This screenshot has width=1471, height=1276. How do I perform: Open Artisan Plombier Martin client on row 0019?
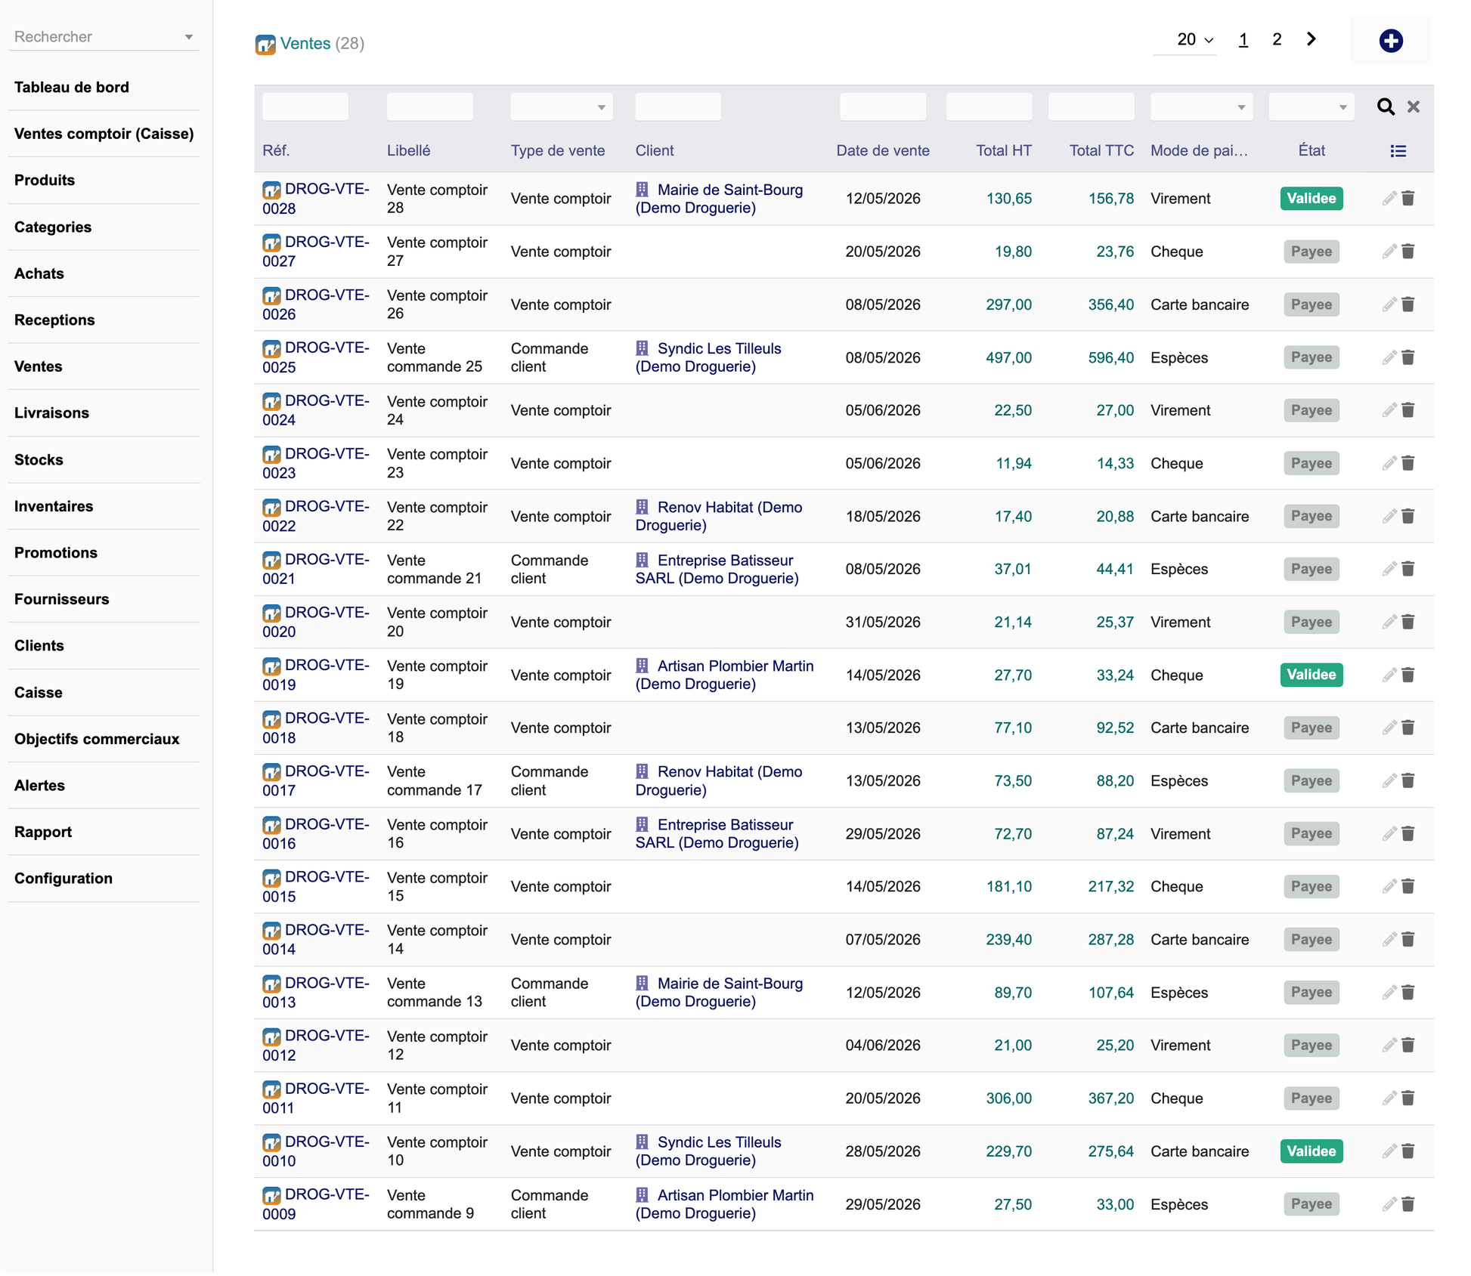(x=725, y=675)
